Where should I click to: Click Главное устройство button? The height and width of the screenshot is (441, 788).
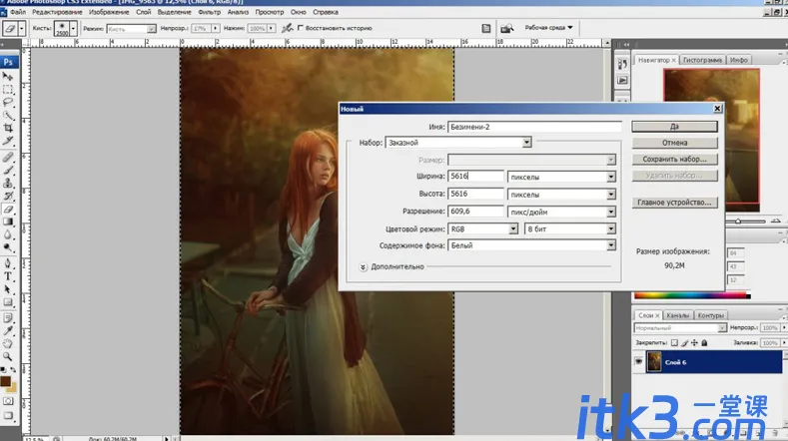click(674, 203)
